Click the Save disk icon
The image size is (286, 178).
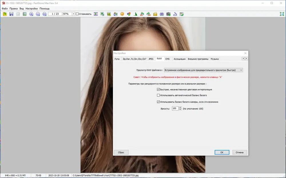tap(11, 14)
